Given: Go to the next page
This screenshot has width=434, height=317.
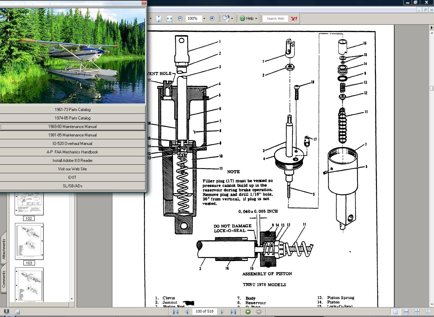Looking at the screenshot, I should (x=222, y=312).
